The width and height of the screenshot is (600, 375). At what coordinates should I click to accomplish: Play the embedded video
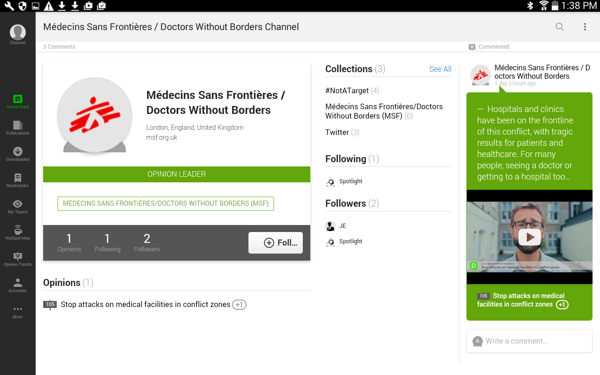[x=530, y=237]
